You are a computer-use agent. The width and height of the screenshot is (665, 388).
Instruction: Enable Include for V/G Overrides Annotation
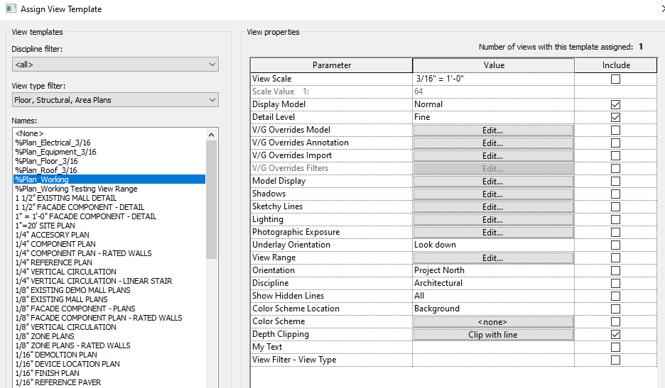615,143
